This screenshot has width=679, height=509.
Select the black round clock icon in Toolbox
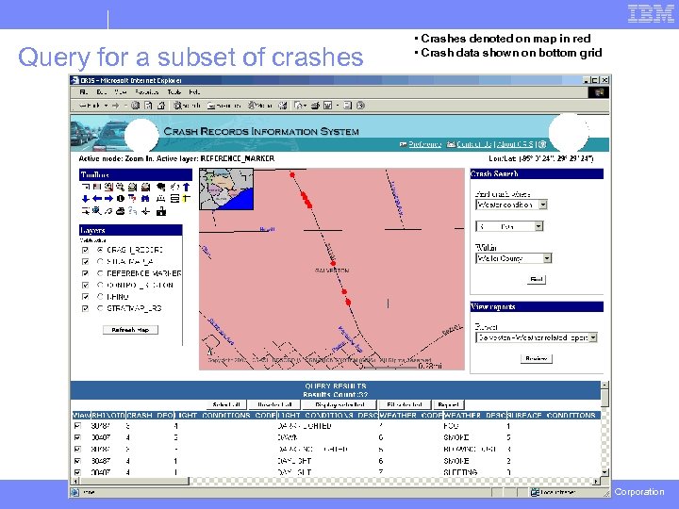(121, 198)
